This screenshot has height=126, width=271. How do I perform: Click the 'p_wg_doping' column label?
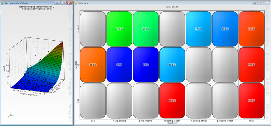click(x=146, y=121)
